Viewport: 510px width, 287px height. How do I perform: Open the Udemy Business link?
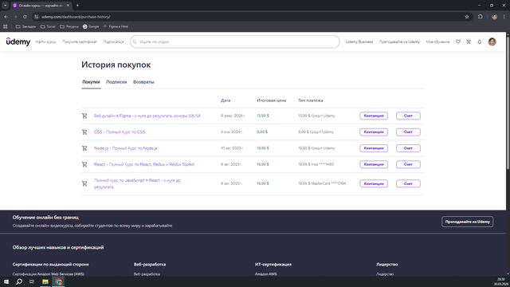click(359, 41)
